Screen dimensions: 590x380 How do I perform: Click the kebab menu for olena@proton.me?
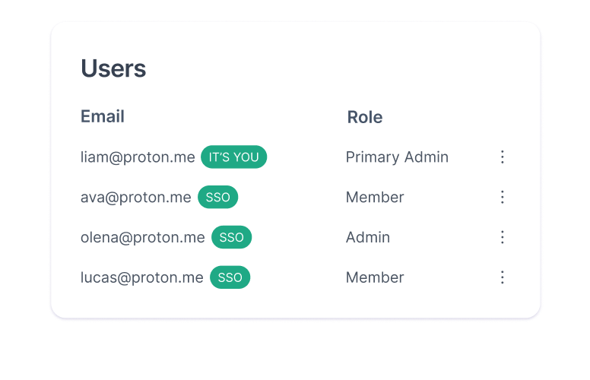502,237
